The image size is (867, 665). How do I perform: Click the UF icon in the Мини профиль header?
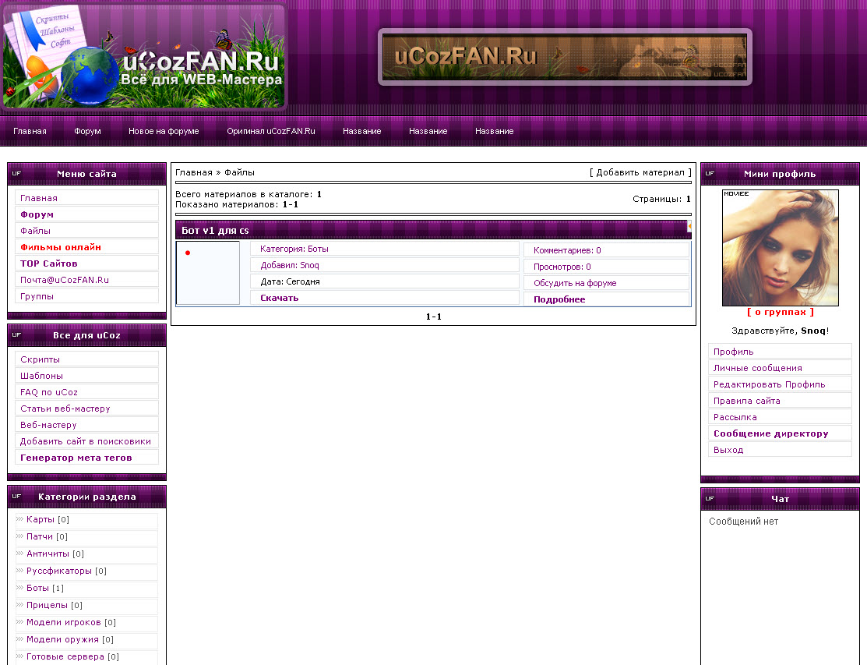(710, 174)
